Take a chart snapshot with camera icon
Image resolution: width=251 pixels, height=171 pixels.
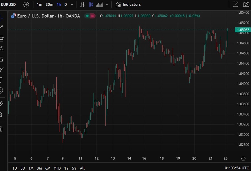point(246,4)
